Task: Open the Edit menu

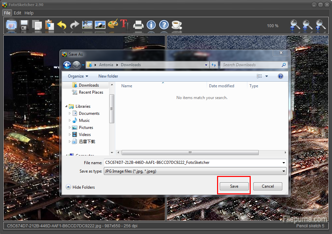Action: [x=17, y=13]
